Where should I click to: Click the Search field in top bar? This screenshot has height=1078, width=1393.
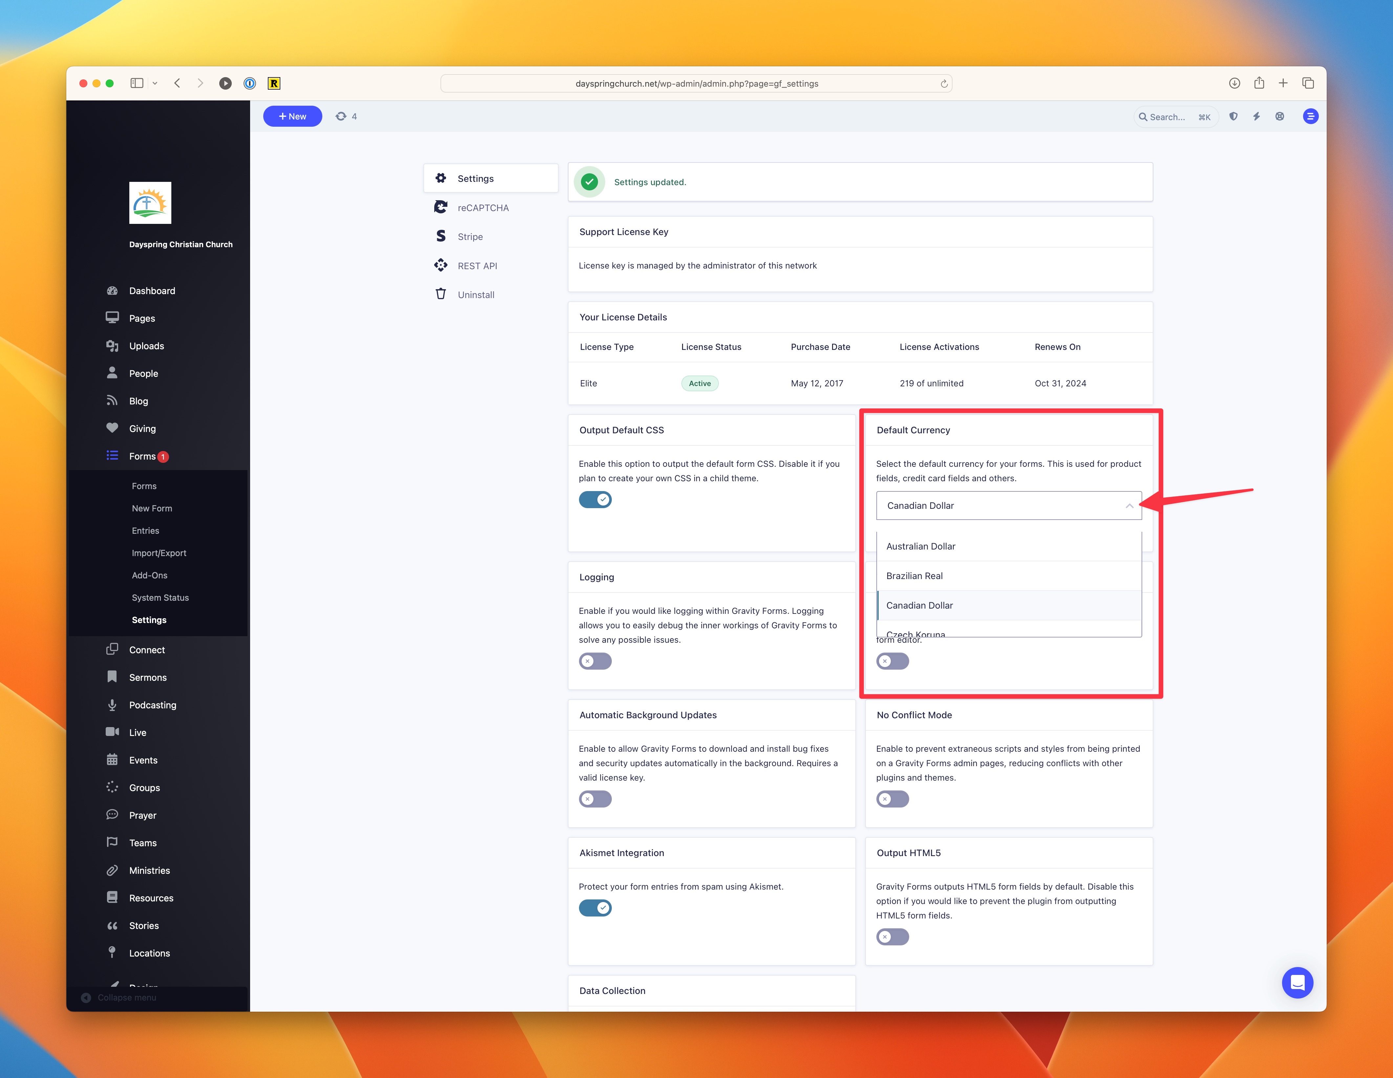click(1175, 117)
